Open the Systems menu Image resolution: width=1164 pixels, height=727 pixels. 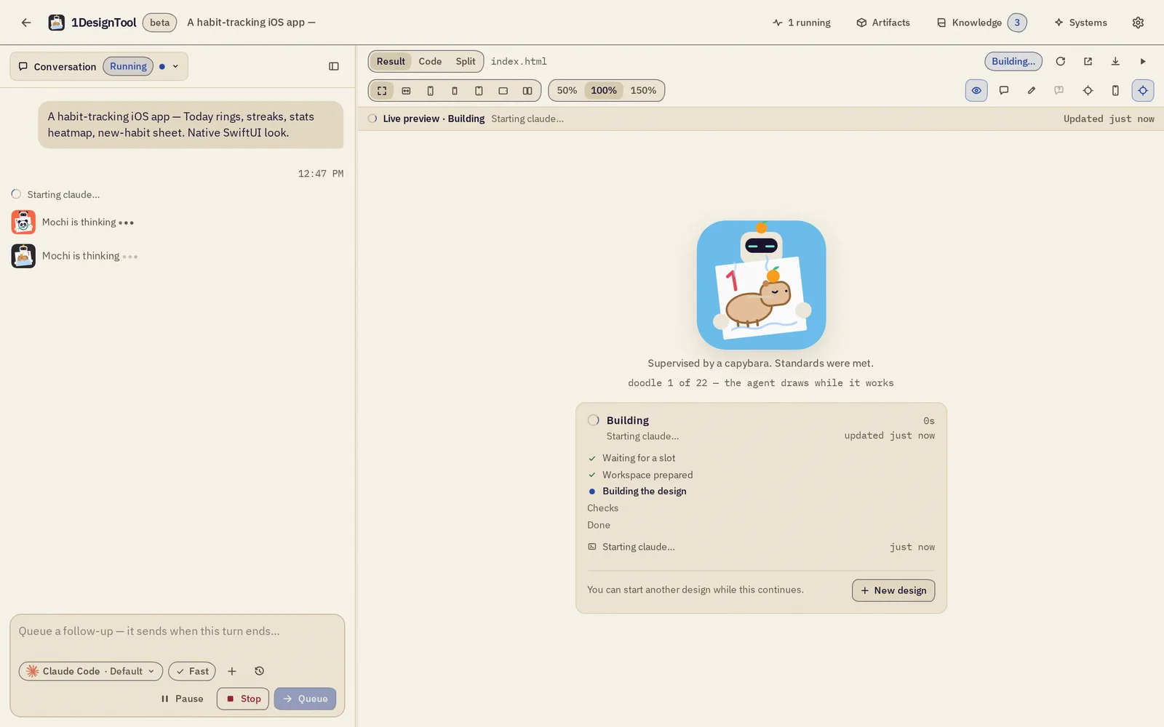pyautogui.click(x=1080, y=23)
